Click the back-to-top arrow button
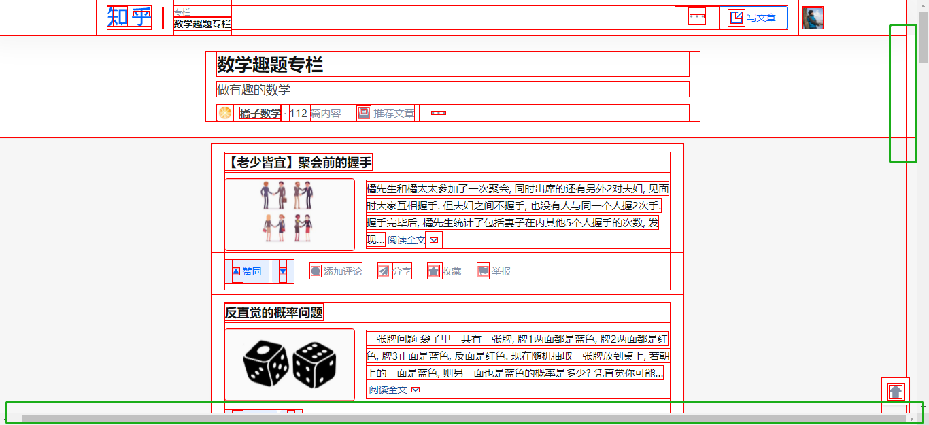Viewport: 929px width, 425px height. (x=896, y=392)
